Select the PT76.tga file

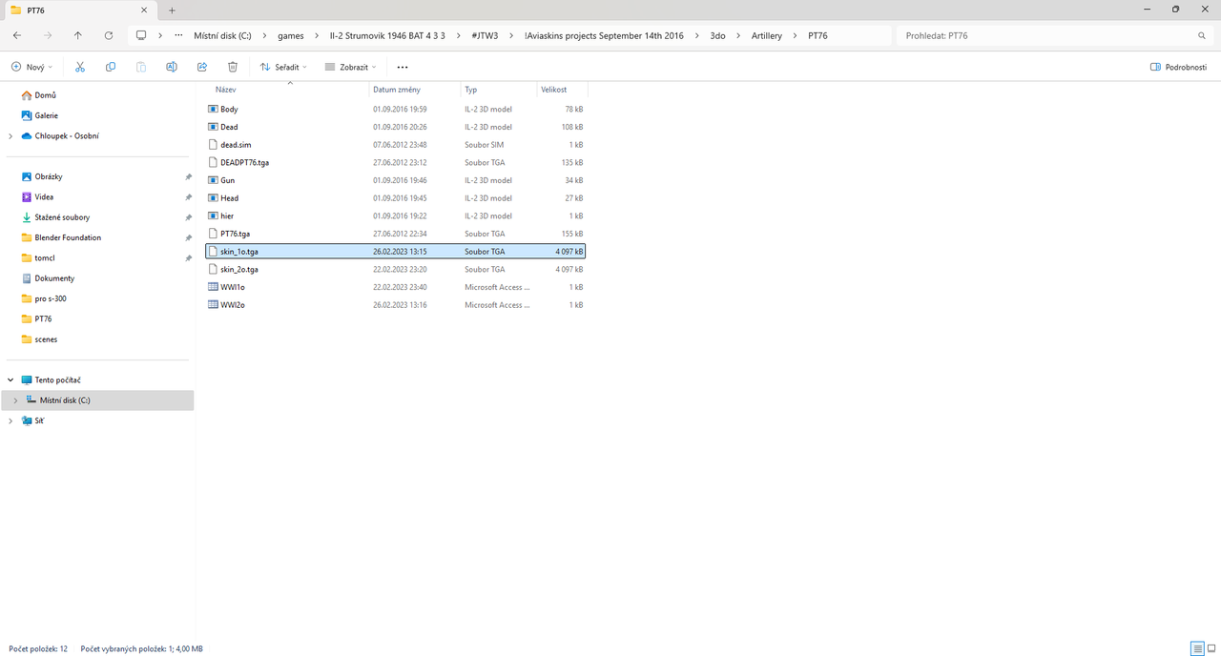[x=396, y=234]
